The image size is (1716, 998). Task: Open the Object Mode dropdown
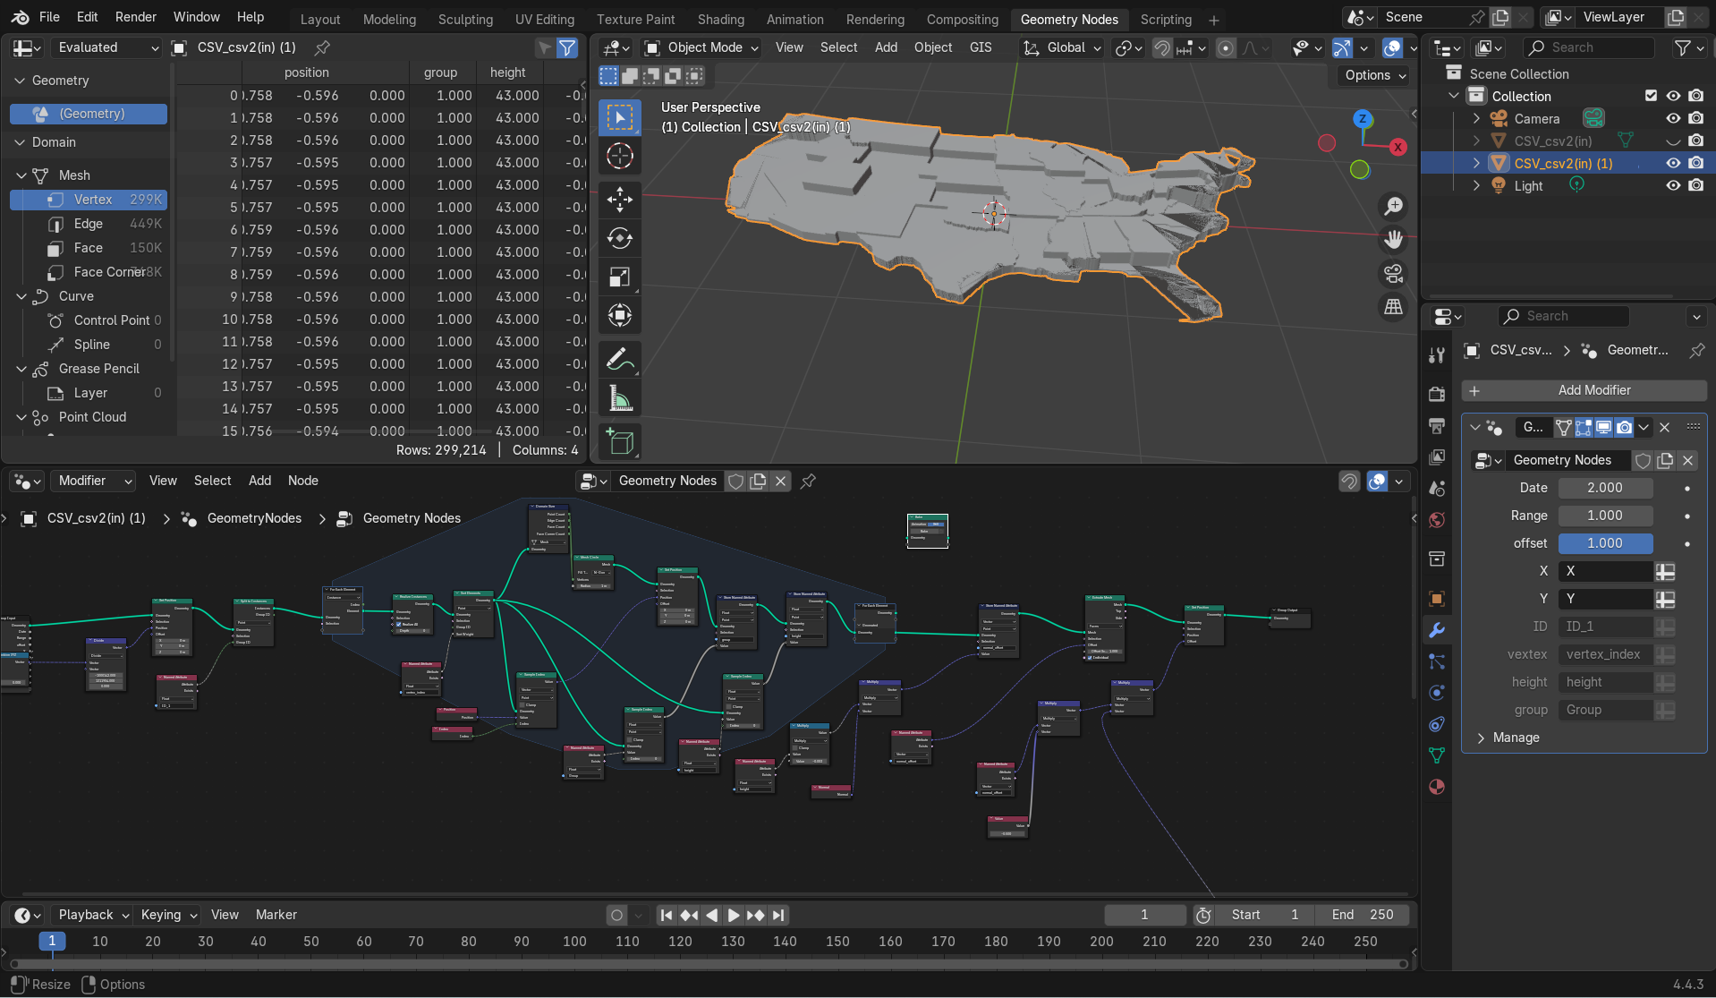tap(701, 47)
